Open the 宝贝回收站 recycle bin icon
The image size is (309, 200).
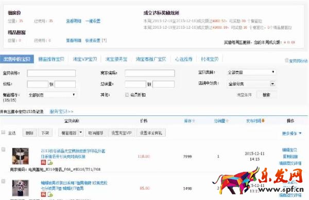coord(287,60)
